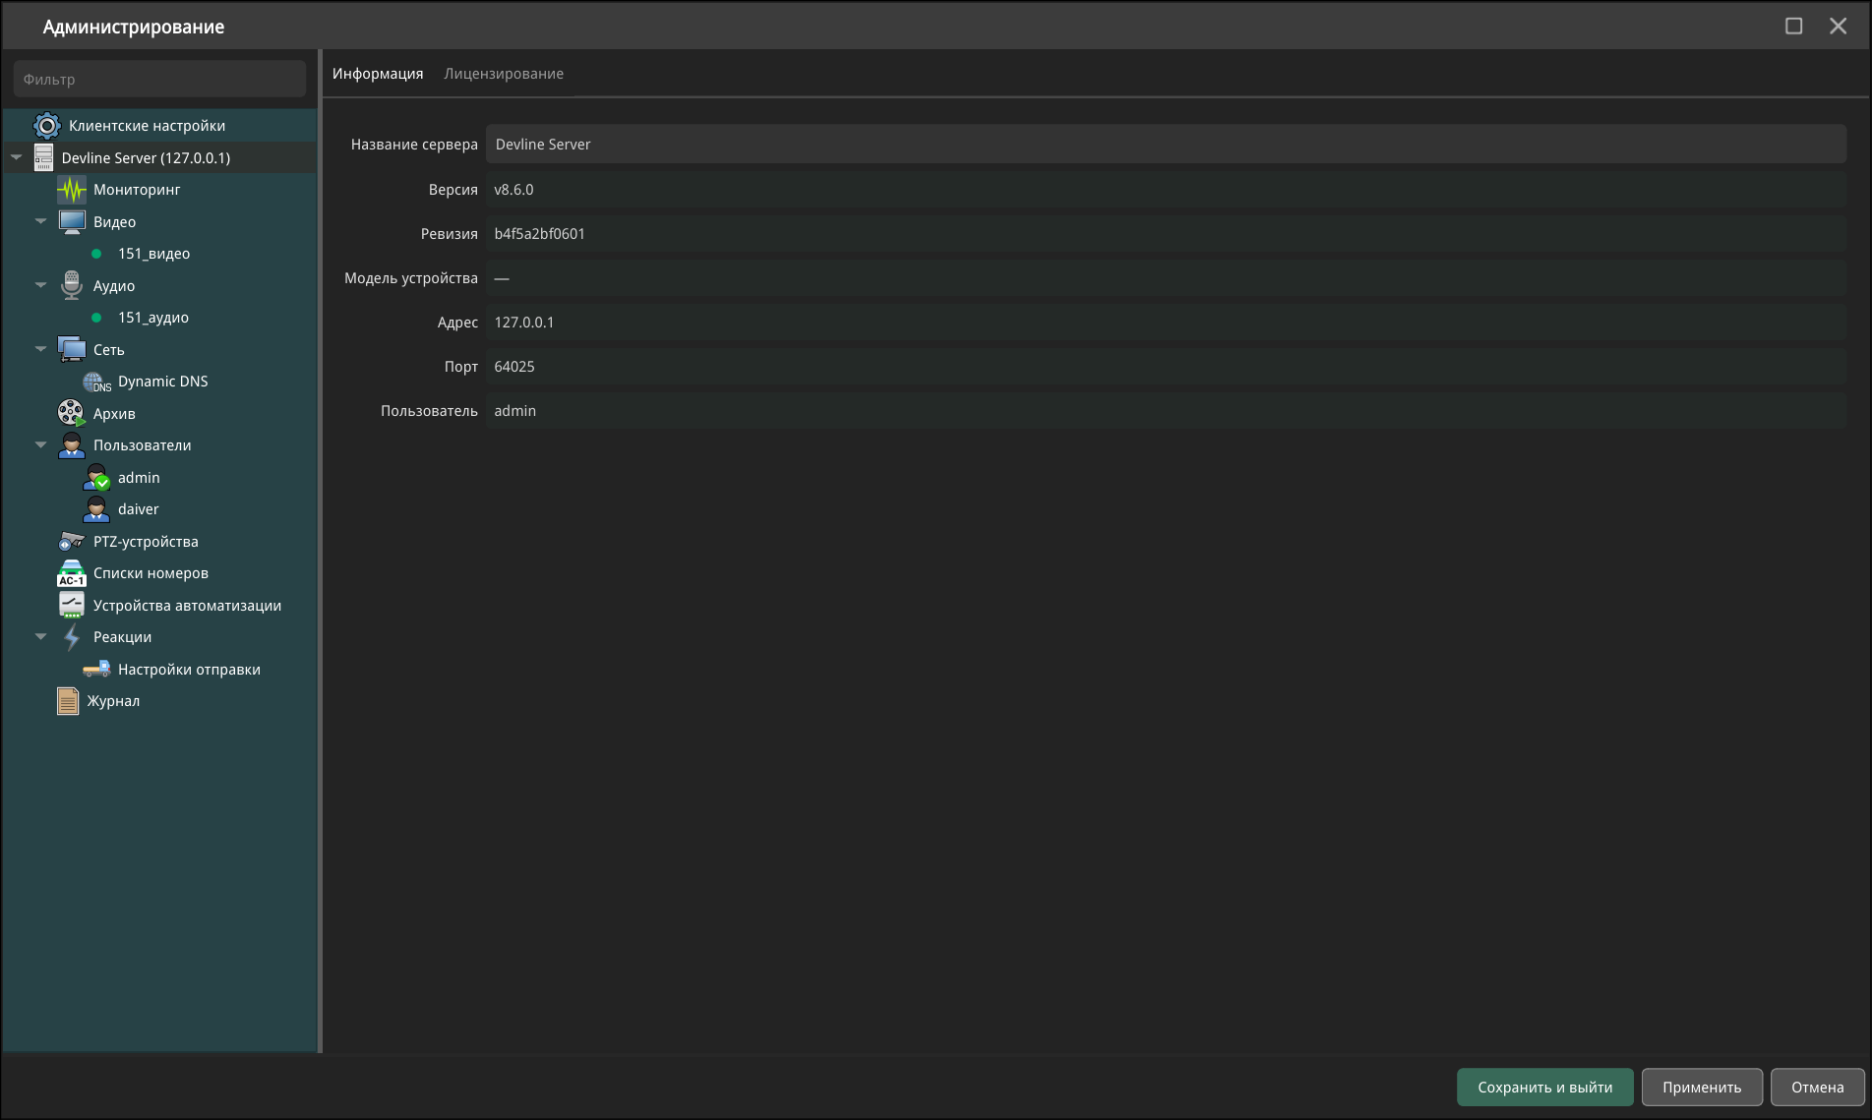Click the green status dot for 151_видео
1872x1120 pixels.
click(96, 254)
